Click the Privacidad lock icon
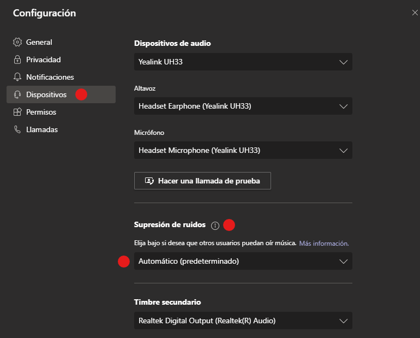This screenshot has height=338, width=420. [17, 60]
